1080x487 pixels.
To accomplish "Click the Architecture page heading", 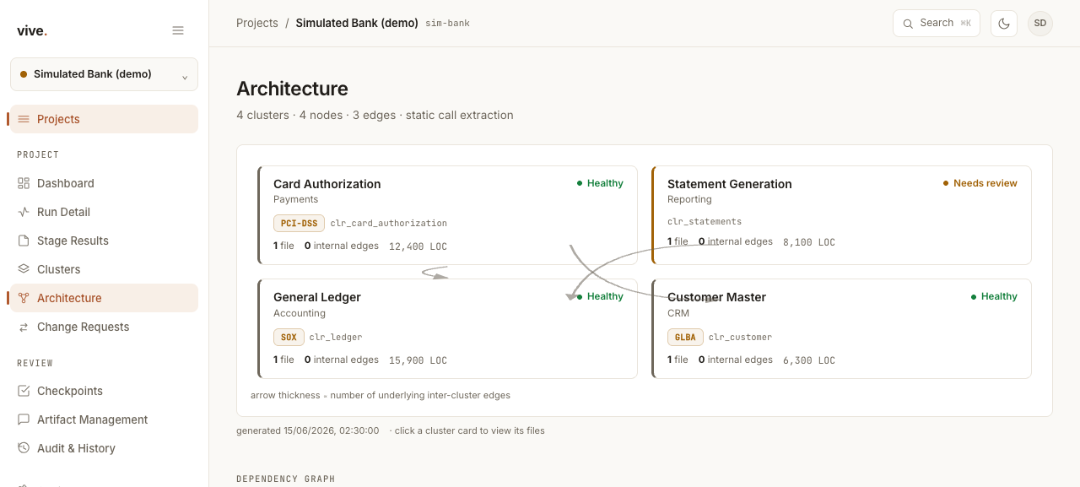I will (292, 89).
